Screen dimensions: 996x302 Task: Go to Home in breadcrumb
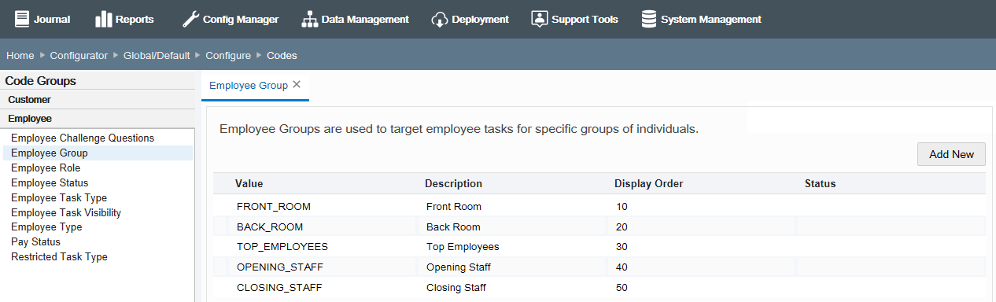click(x=20, y=56)
